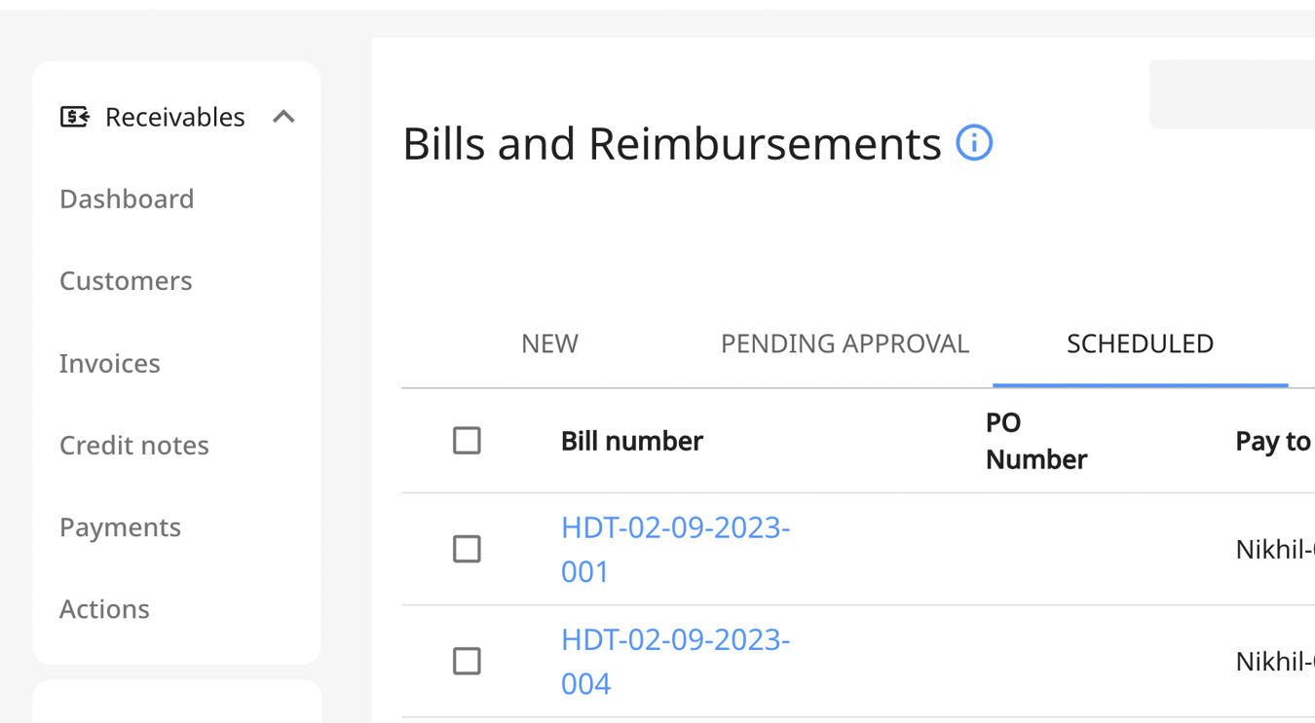Switch to the PENDING APPROVAL tab

click(844, 343)
